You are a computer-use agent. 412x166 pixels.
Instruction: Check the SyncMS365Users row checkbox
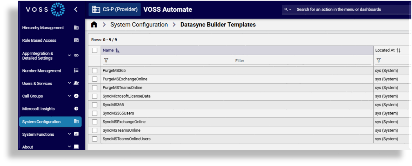[x=94, y=113]
